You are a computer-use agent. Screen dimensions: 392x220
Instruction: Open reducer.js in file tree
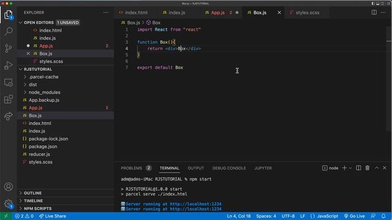[66, 154]
